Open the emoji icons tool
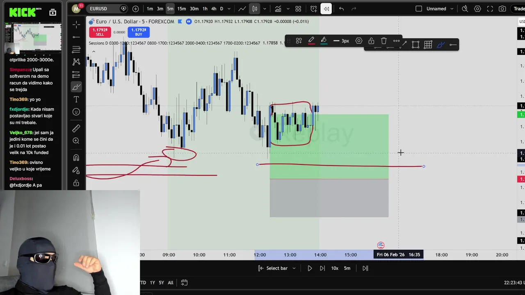525x295 pixels. click(76, 112)
